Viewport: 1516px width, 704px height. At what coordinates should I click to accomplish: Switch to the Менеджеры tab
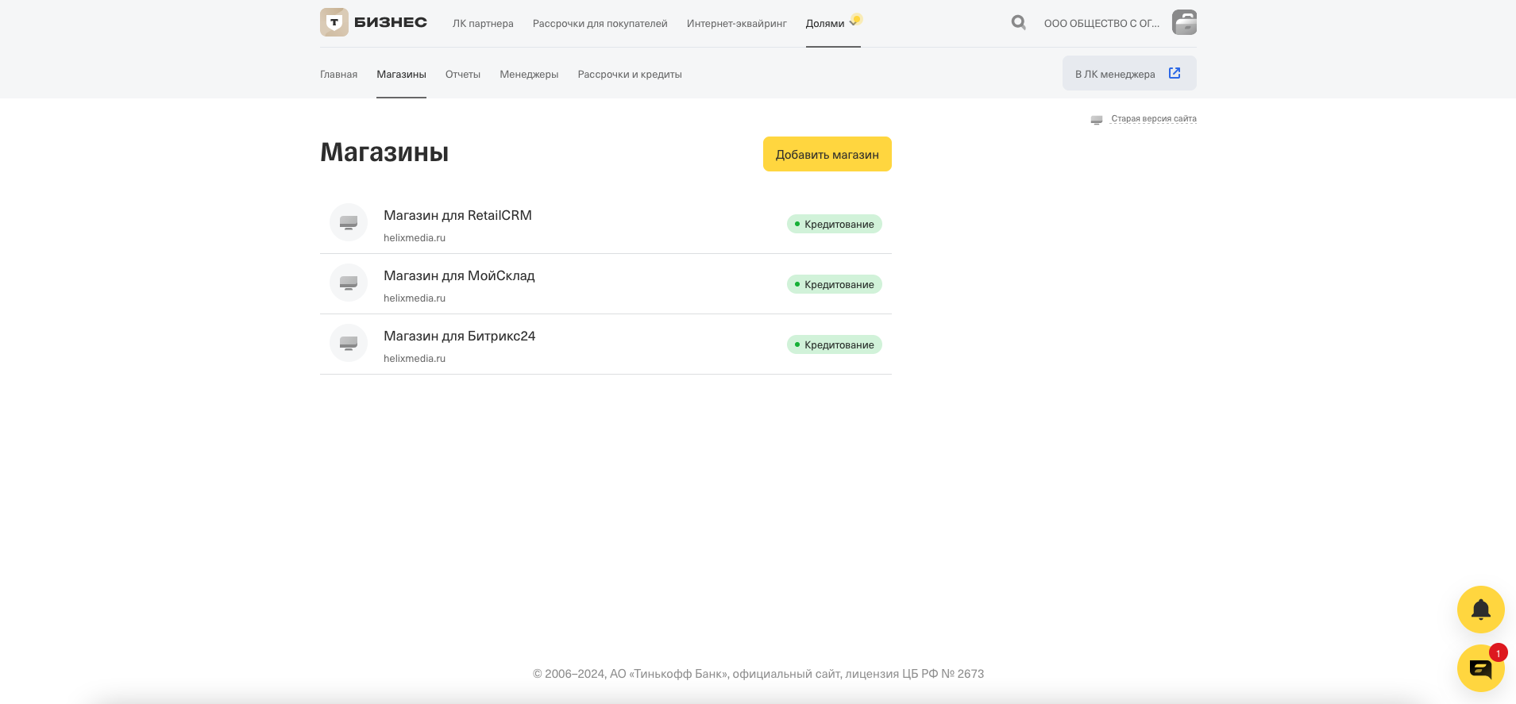pos(529,74)
